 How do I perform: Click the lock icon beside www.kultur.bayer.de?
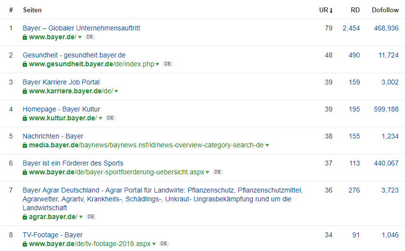[25, 118]
